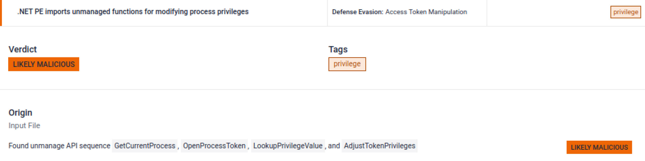
Task: Click the Tags heading
Action: tap(338, 49)
